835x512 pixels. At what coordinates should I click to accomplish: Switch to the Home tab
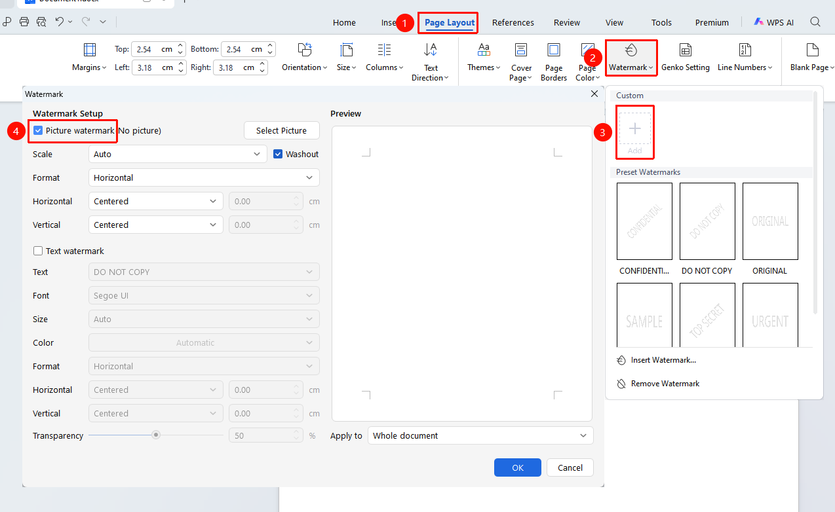(x=344, y=22)
